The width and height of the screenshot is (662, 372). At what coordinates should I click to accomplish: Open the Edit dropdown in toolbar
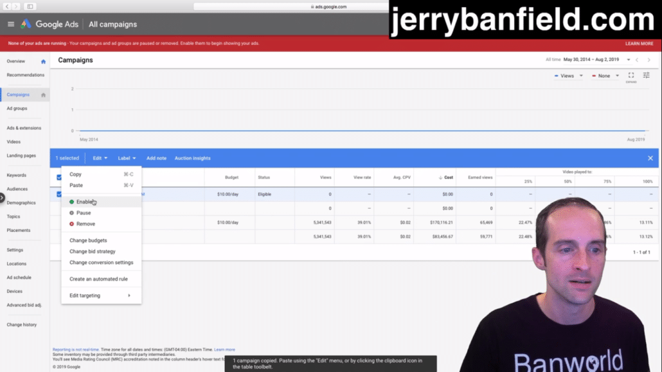(x=100, y=158)
